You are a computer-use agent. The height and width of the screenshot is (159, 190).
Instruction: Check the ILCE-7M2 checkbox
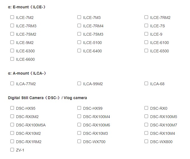tap(12, 17)
